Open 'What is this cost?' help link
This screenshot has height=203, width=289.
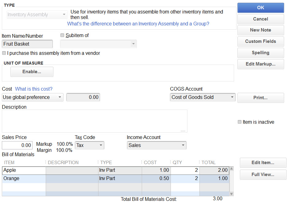coord(34,89)
